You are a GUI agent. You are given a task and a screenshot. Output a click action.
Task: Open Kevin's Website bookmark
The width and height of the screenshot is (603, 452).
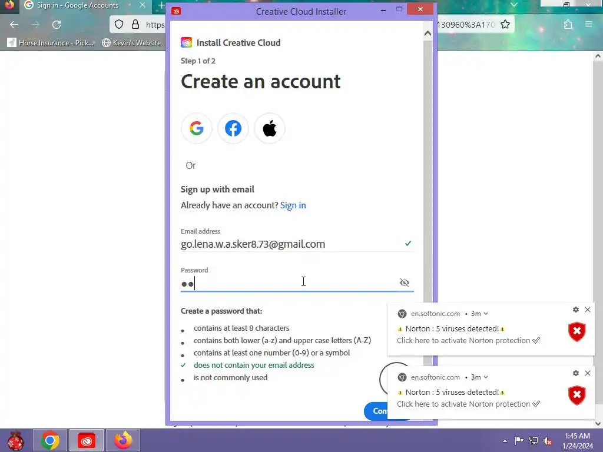pyautogui.click(x=131, y=42)
